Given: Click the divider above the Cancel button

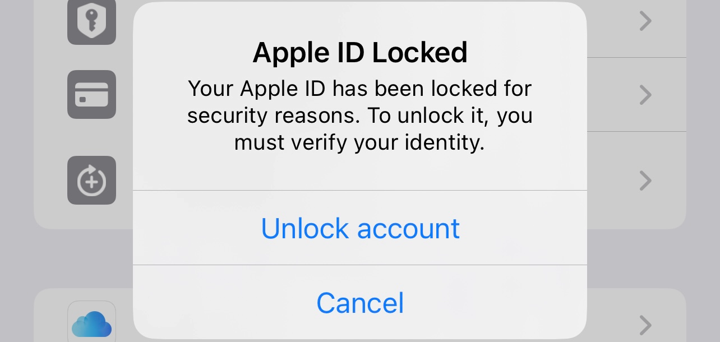Looking at the screenshot, I should (360, 265).
